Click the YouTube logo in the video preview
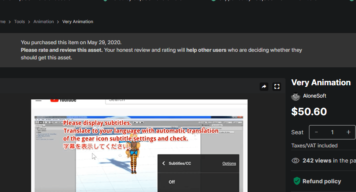This screenshot has width=356, height=192. (63, 100)
